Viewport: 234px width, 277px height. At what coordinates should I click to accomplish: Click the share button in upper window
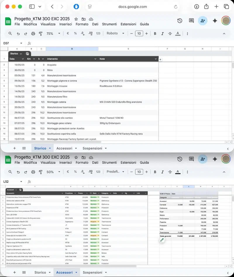(203, 21)
